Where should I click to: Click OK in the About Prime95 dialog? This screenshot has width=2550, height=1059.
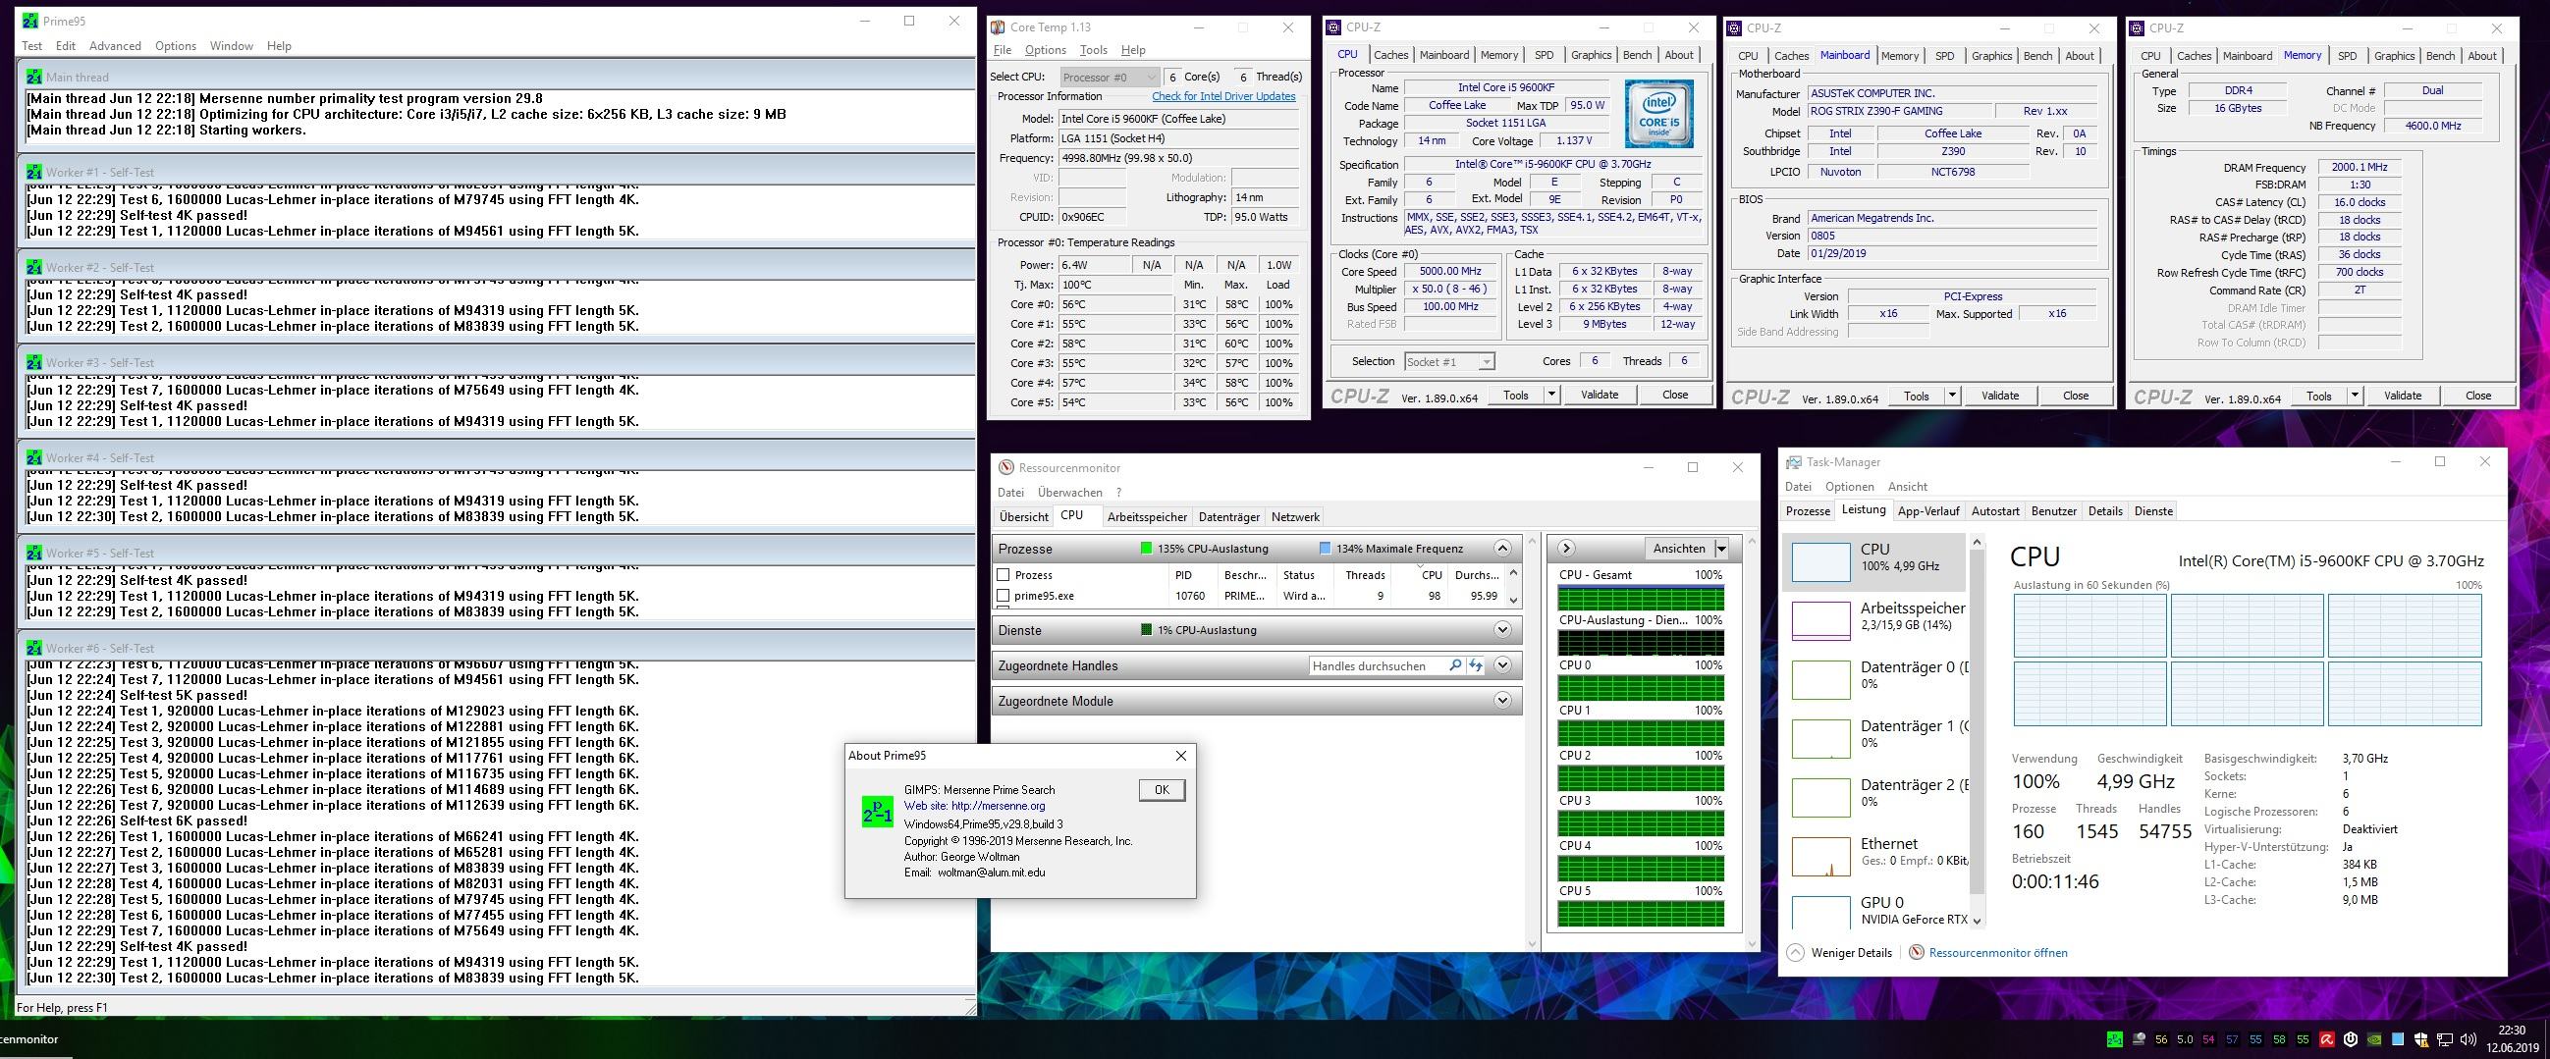(x=1162, y=790)
